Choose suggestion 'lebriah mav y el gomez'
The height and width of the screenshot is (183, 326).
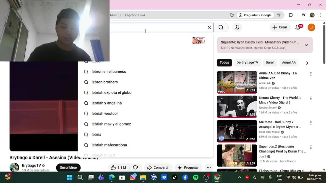[x=146, y=124]
